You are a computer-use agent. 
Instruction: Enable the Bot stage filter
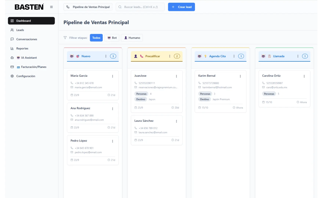(x=112, y=37)
